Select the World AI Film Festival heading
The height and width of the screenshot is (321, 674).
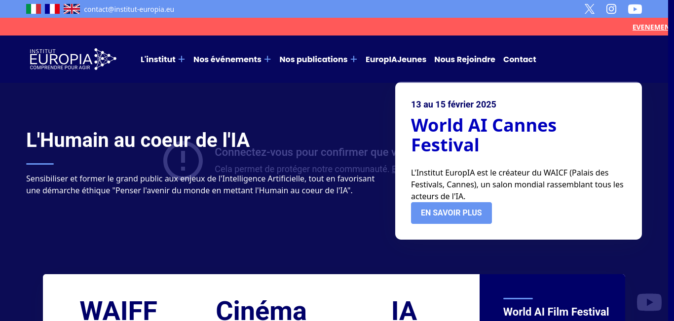coord(556,312)
